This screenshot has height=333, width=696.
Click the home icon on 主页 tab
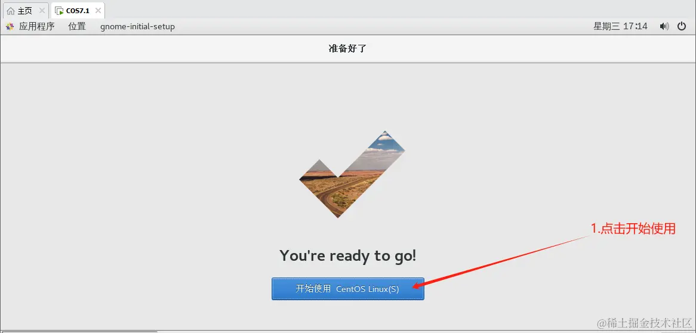(11, 11)
